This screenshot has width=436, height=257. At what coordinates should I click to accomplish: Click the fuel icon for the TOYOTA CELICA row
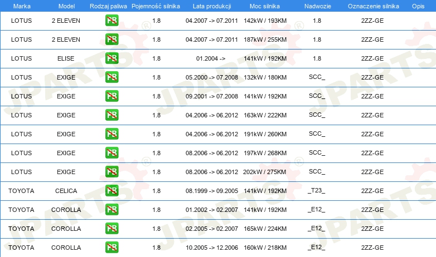[112, 190]
